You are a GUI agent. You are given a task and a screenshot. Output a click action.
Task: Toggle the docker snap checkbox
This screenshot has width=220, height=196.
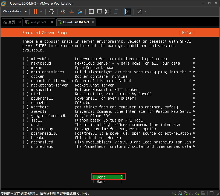coord(26,76)
